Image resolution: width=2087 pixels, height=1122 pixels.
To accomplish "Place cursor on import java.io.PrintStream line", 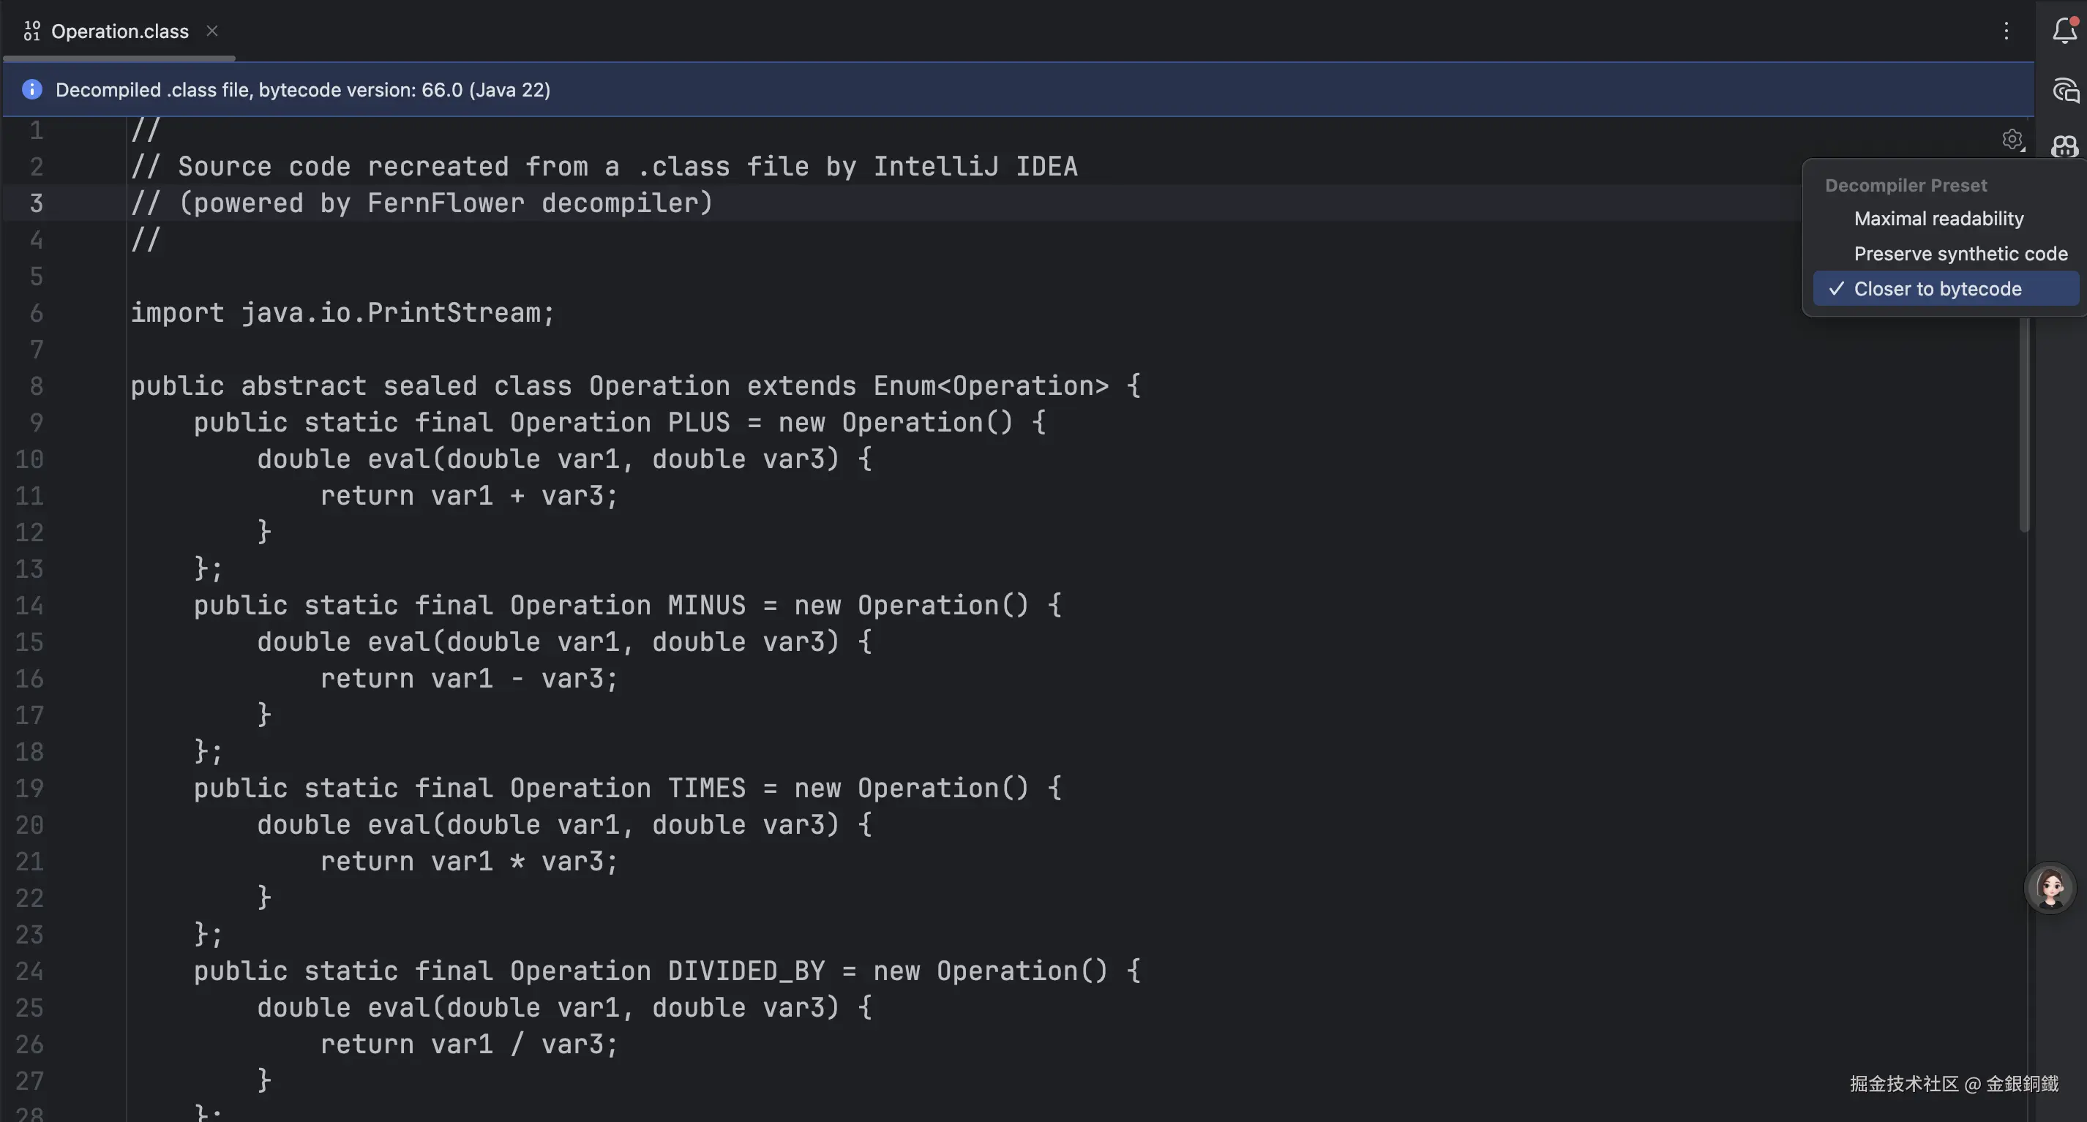I will tap(342, 312).
